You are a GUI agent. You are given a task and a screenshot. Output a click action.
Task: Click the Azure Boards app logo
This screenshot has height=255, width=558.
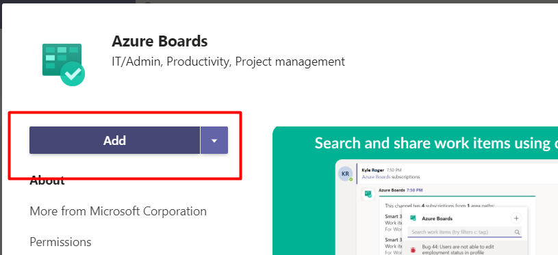coord(64,64)
